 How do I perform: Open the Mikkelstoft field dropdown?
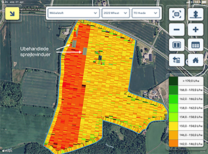pyautogui.click(x=74, y=13)
